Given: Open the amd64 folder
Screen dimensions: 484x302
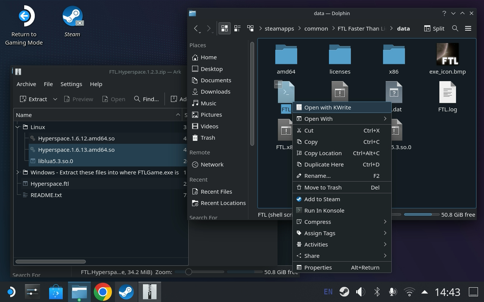Looking at the screenshot, I should click(x=286, y=59).
